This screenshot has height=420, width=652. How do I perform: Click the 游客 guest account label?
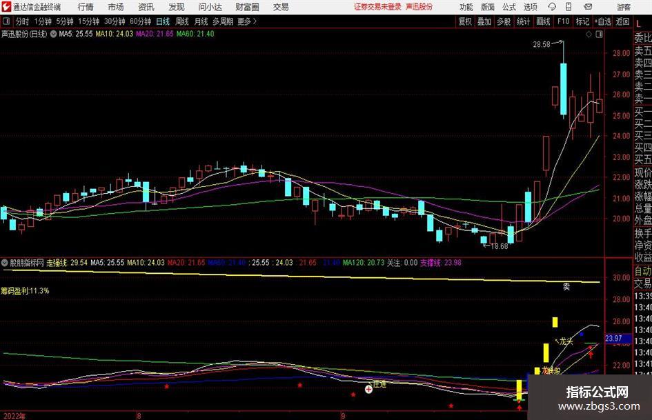point(623,7)
